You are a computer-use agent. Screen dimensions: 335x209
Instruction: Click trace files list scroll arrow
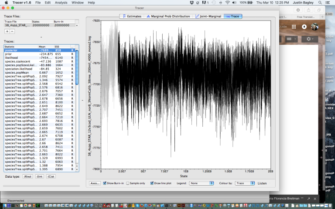[77, 25]
